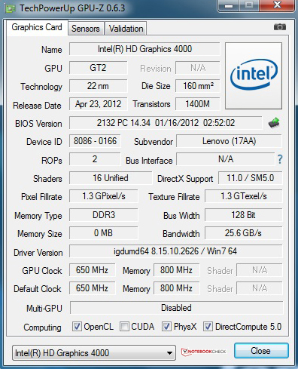Screen dimensions: 298x369
Task: Click the BIOS Version text field
Action: coord(166,123)
